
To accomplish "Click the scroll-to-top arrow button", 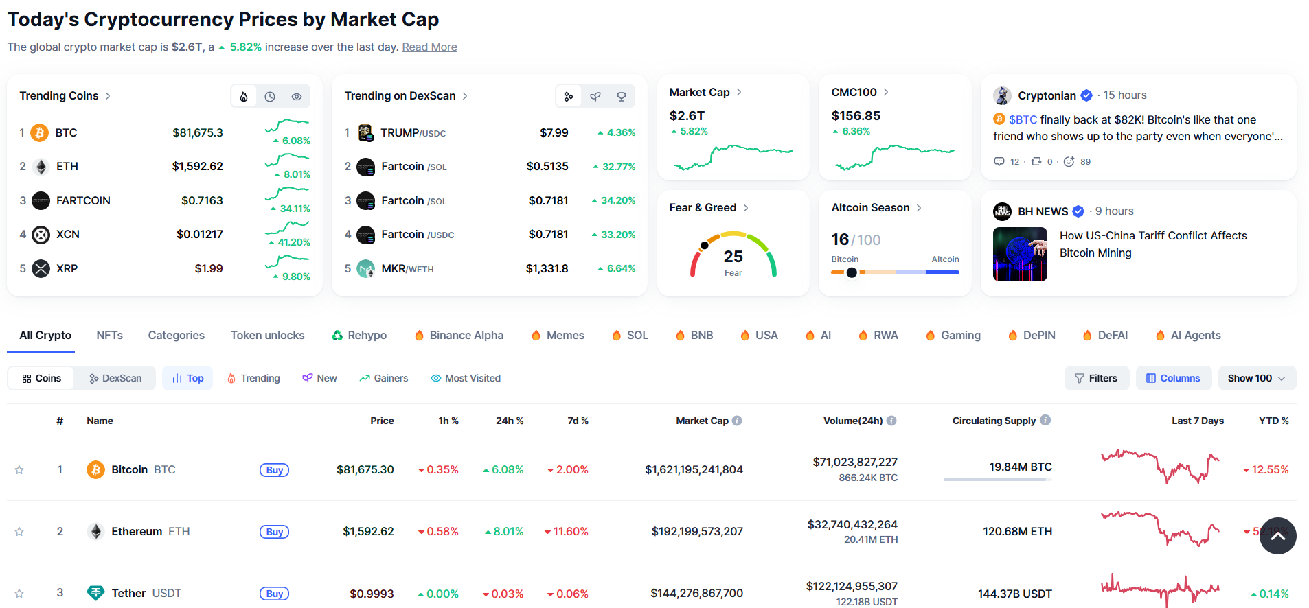I will (x=1278, y=536).
